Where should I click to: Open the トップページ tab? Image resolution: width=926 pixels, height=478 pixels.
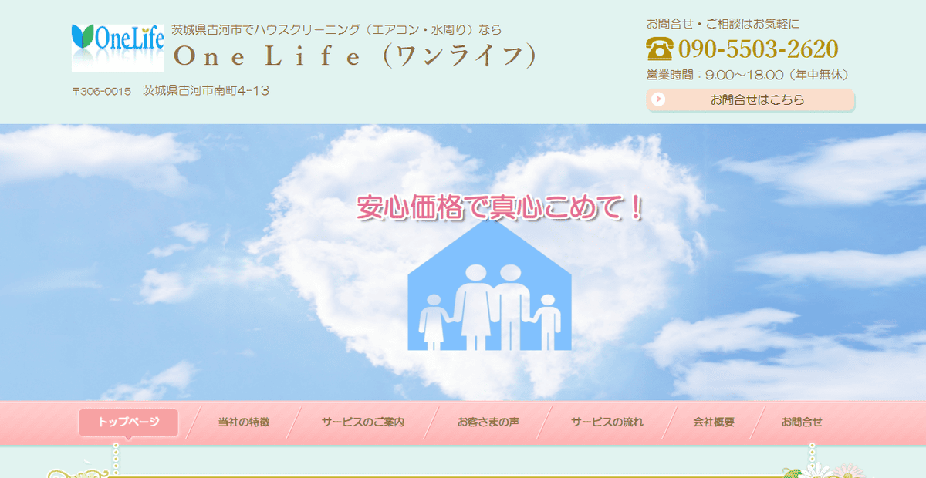point(128,422)
